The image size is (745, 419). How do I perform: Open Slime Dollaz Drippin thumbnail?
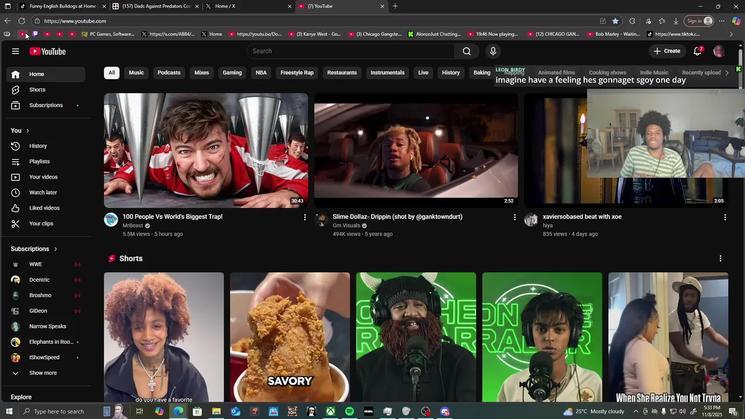click(x=416, y=150)
